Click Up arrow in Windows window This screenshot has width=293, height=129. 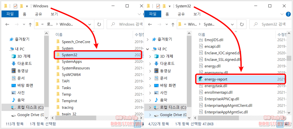(30, 25)
